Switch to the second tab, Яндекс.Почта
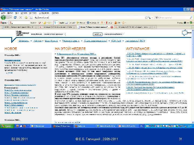 (x=58, y=27)
